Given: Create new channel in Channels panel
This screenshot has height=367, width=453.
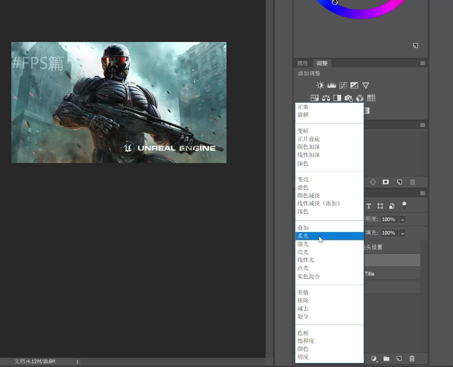Looking at the screenshot, I should click(x=399, y=182).
